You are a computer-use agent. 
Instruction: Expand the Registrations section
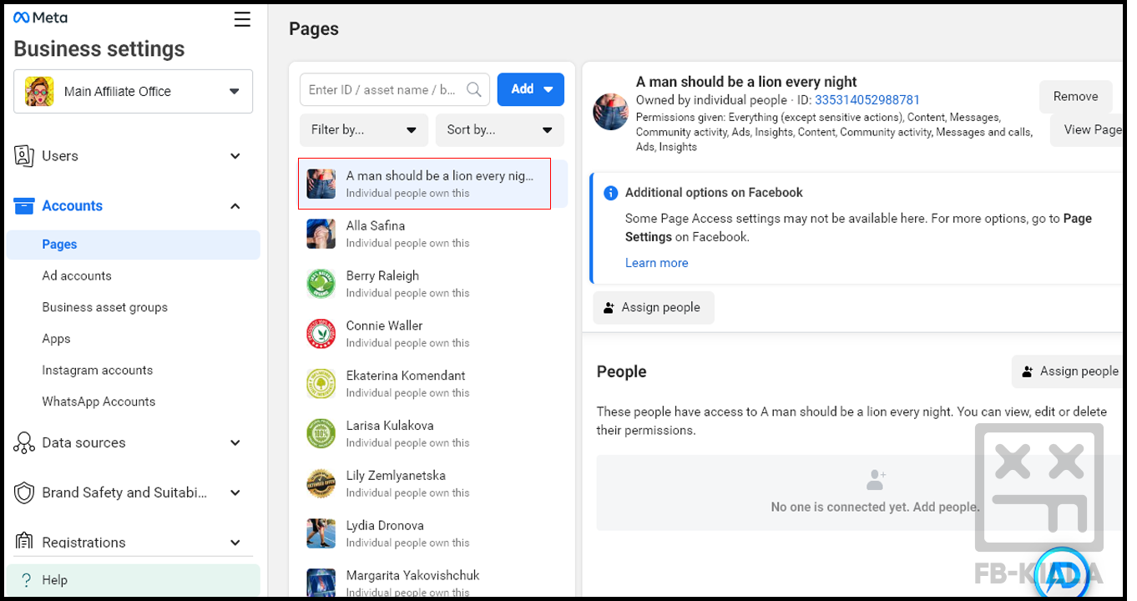coord(235,543)
